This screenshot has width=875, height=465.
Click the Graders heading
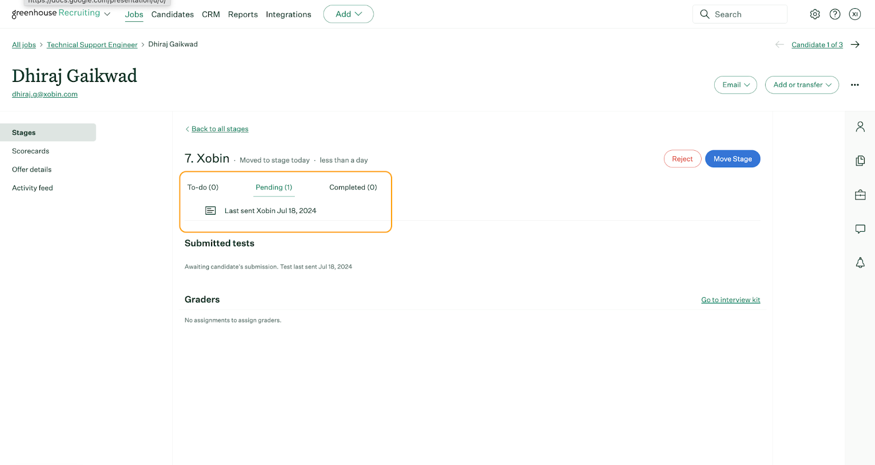pyautogui.click(x=202, y=299)
